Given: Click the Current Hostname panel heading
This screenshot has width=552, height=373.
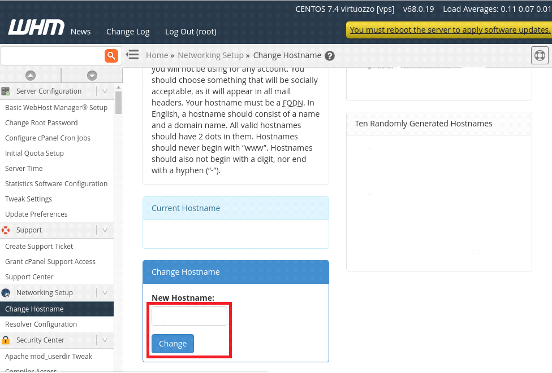Looking at the screenshot, I should (186, 208).
